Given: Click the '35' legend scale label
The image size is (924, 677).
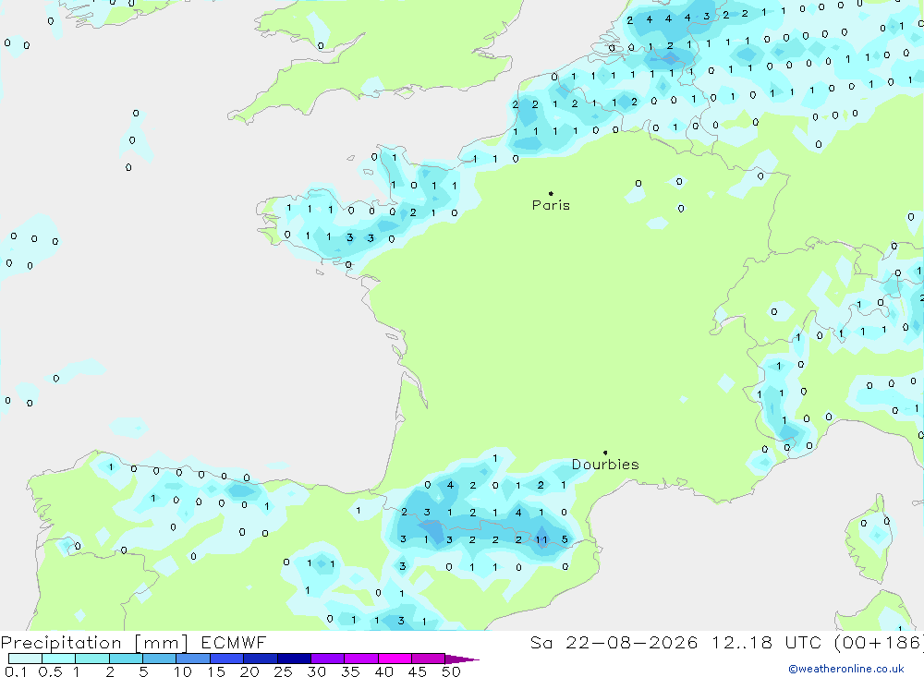Looking at the screenshot, I should point(350,671).
